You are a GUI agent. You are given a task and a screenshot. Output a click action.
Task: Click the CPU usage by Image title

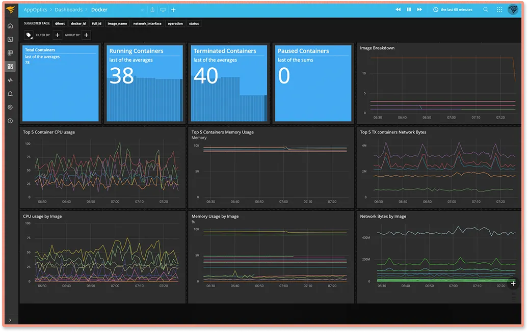point(42,216)
